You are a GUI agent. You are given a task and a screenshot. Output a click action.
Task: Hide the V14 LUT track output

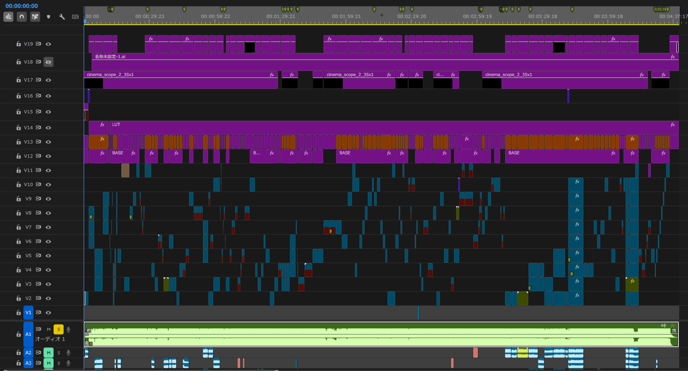(48, 127)
